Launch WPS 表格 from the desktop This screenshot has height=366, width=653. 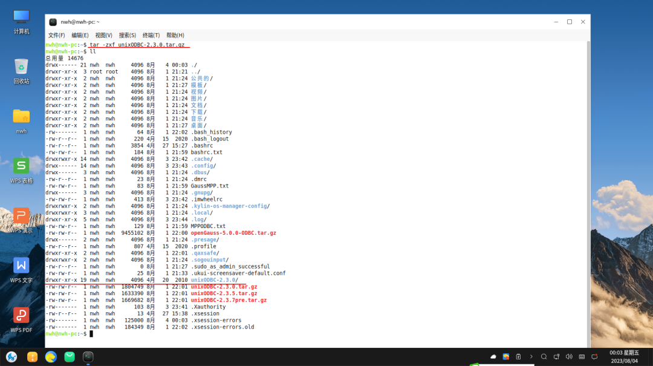[21, 171]
